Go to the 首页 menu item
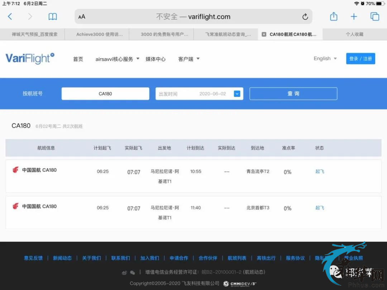This screenshot has width=387, height=290. [x=78, y=59]
